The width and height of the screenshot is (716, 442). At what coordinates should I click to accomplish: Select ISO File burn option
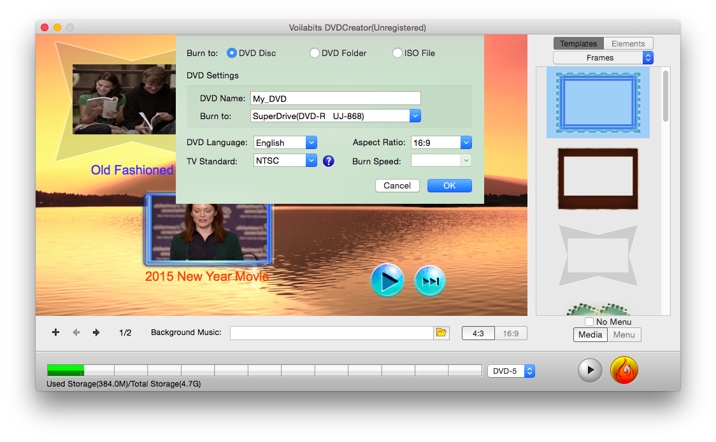pyautogui.click(x=397, y=53)
